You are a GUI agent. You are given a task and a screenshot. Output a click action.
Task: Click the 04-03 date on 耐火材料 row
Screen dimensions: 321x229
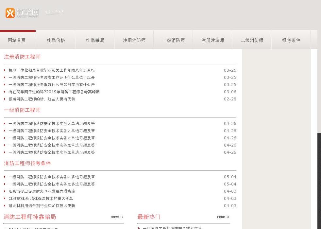pos(230,206)
